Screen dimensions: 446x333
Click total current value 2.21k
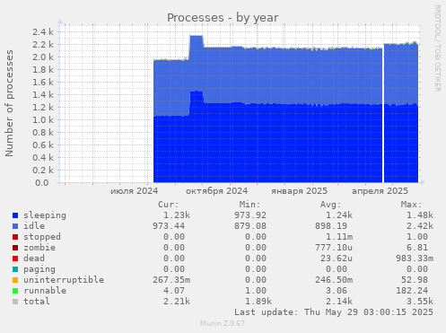(177, 302)
